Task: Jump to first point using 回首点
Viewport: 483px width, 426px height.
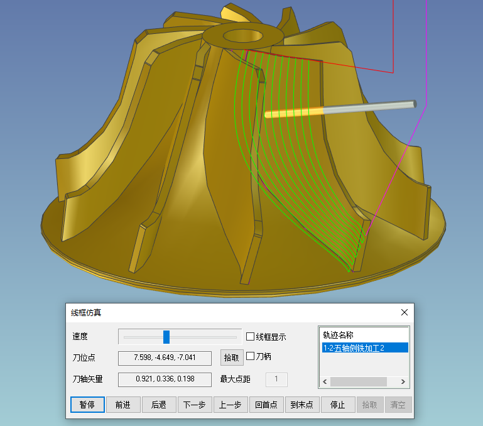Action: (266, 405)
